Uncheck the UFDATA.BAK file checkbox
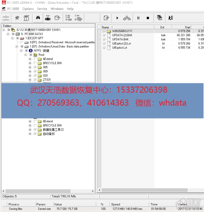This screenshot has height=212, width=204. click(x=104, y=39)
